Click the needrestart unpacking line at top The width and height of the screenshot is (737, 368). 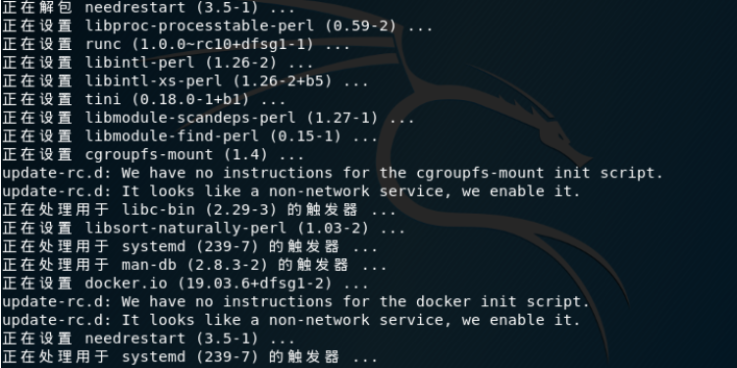[148, 8]
